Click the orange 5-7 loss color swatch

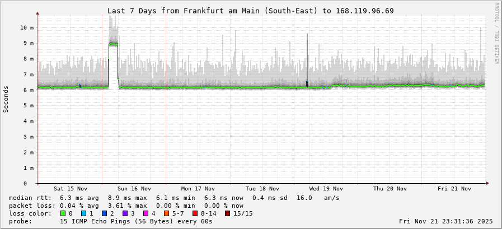(167, 213)
